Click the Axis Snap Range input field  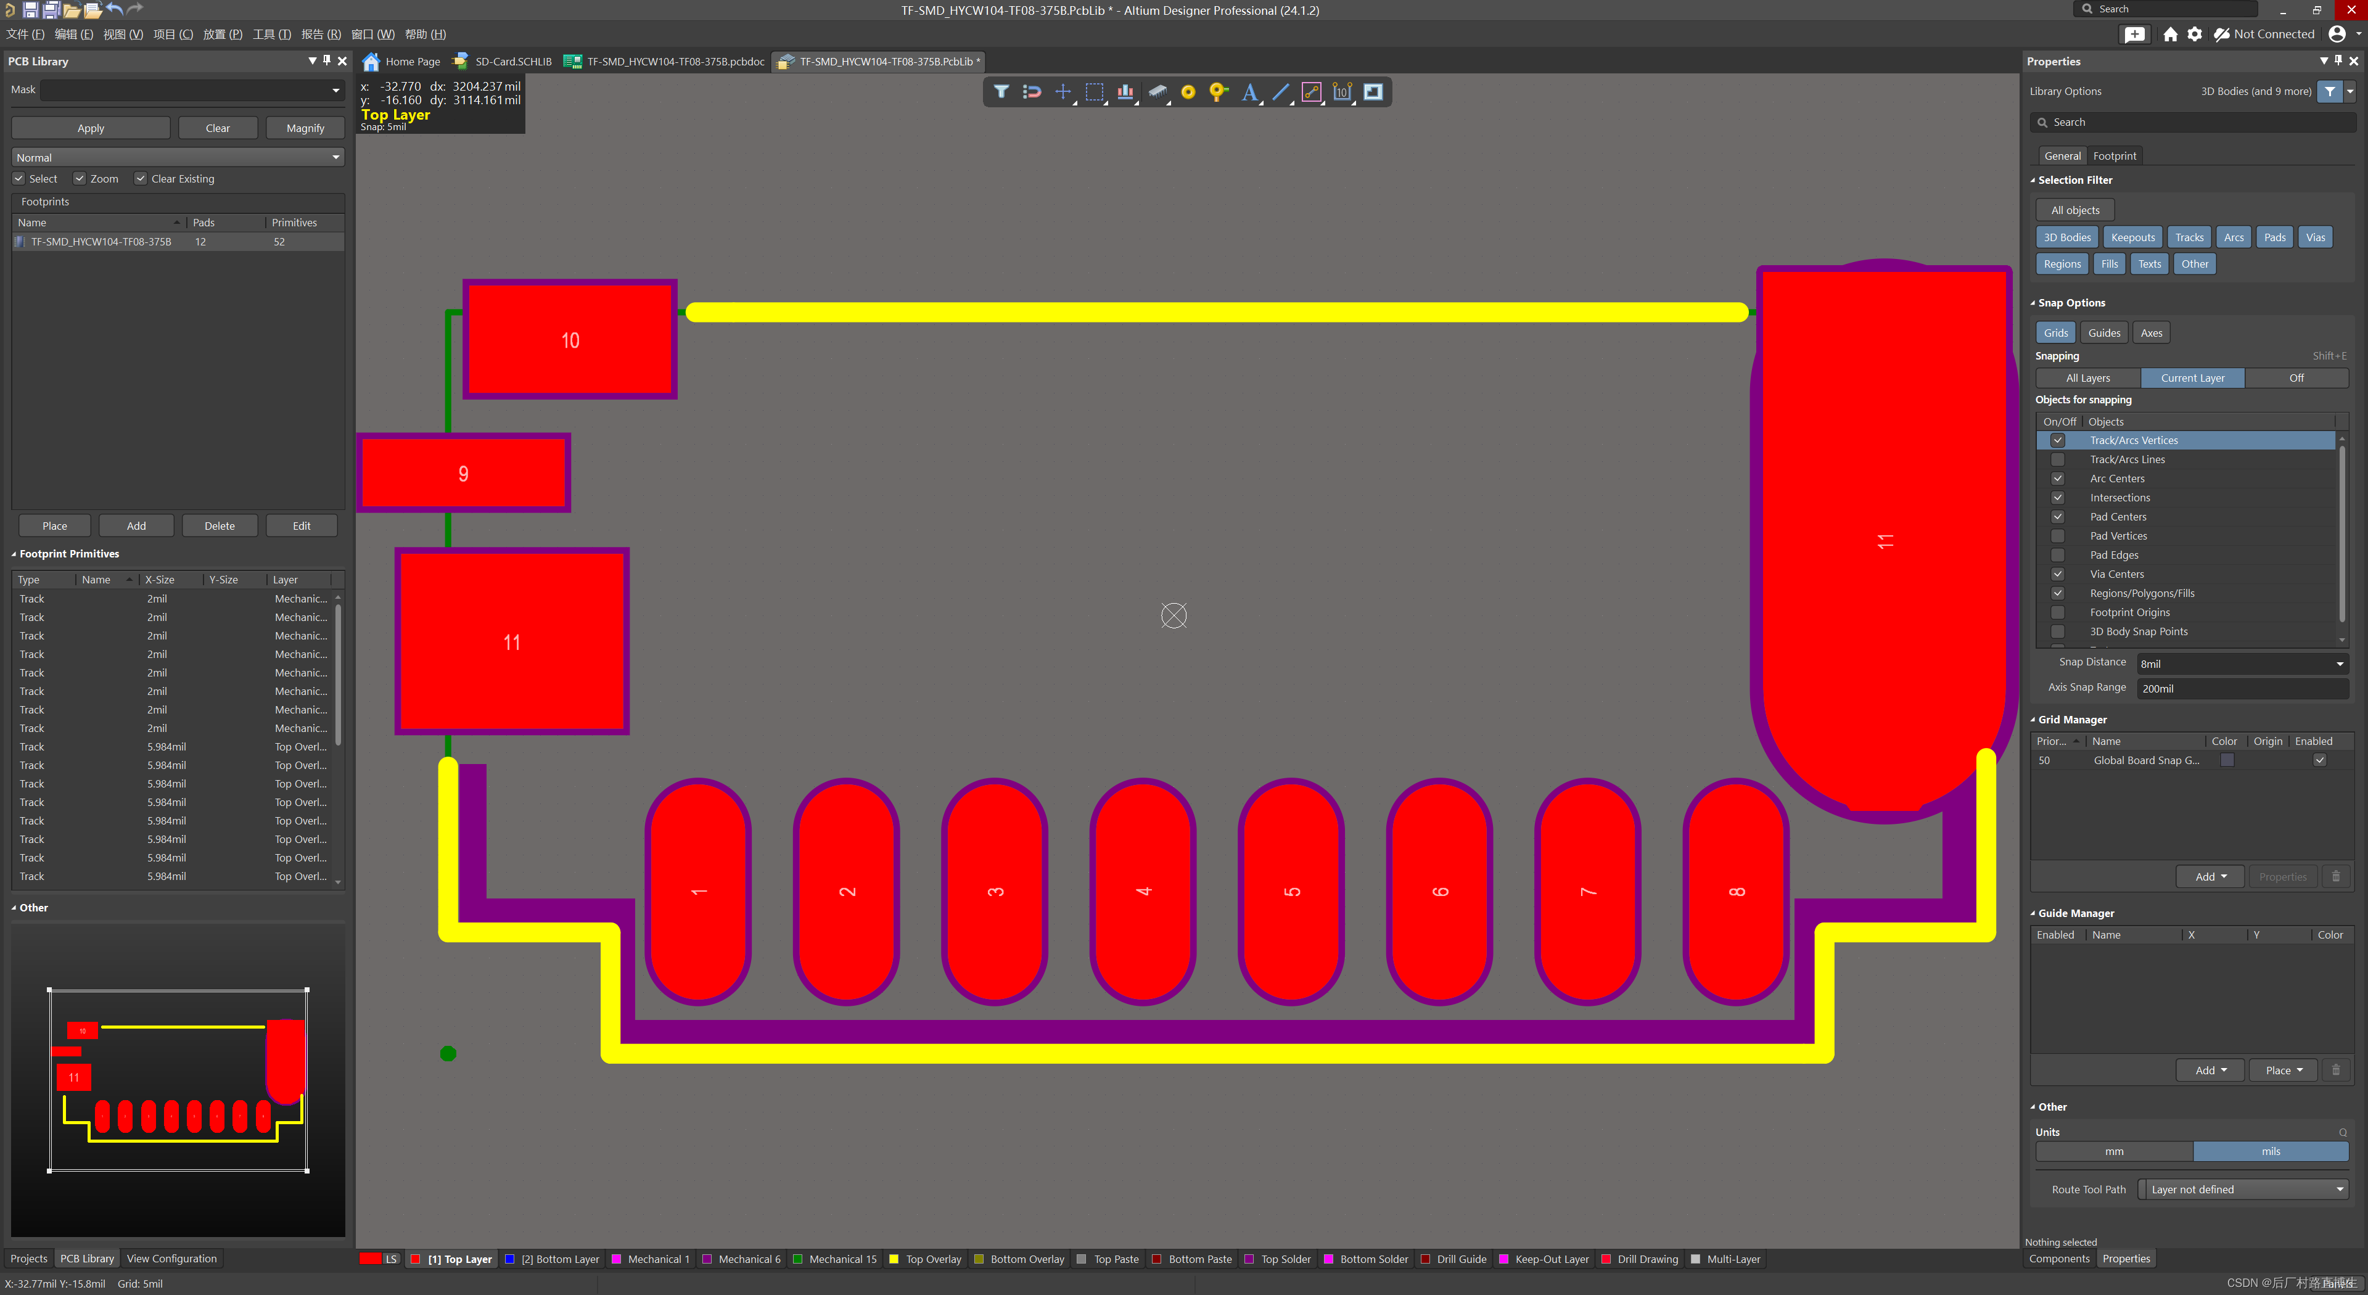(2242, 688)
